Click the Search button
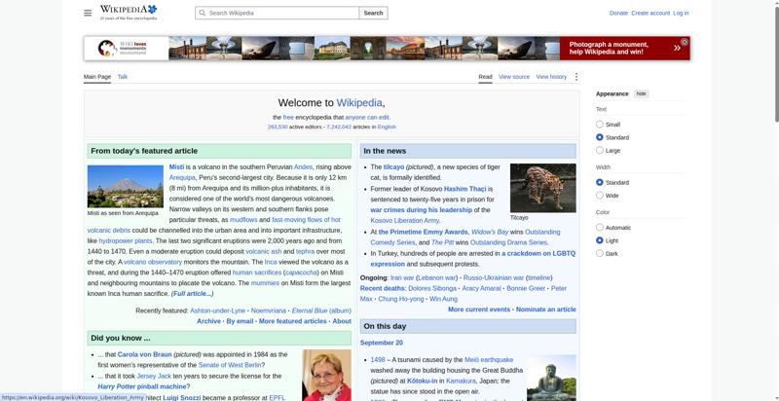The width and height of the screenshot is (779, 401). [373, 13]
